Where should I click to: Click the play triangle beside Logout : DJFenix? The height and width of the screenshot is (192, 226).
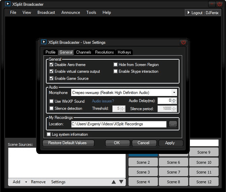point(189,12)
